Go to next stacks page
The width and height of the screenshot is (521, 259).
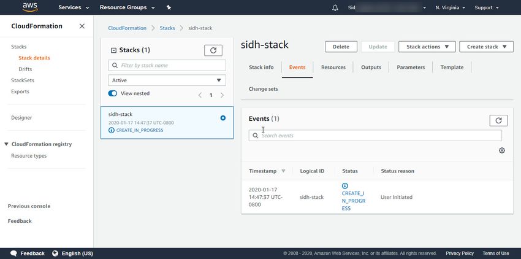coord(222,95)
